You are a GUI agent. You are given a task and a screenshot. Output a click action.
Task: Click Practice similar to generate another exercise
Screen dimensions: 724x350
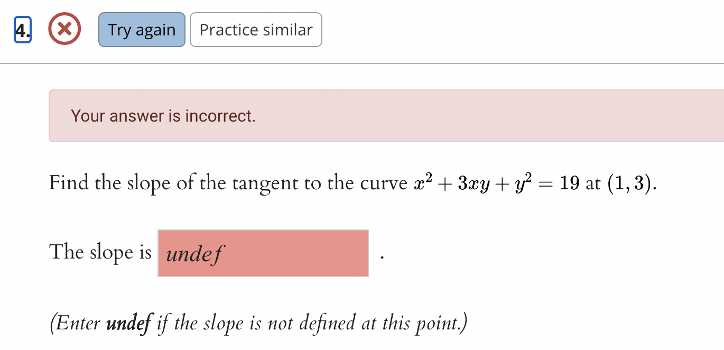pyautogui.click(x=256, y=30)
